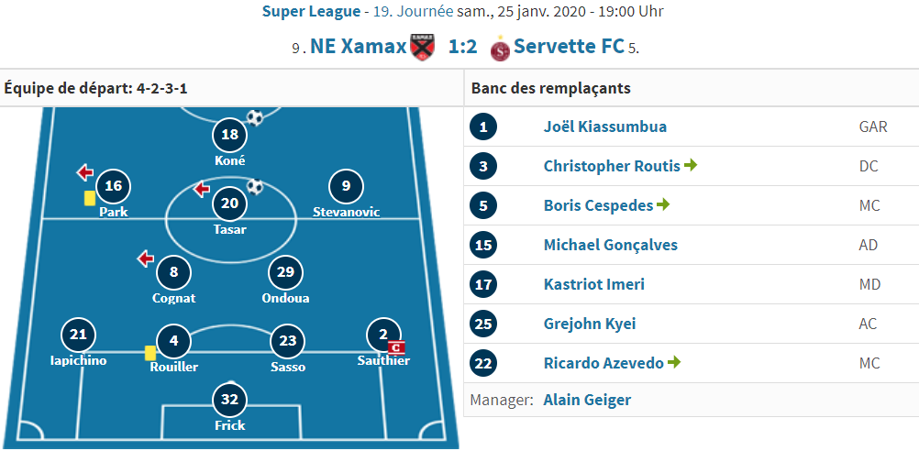
Task: Click the goal ball icon next to Koné
Action: point(255,117)
